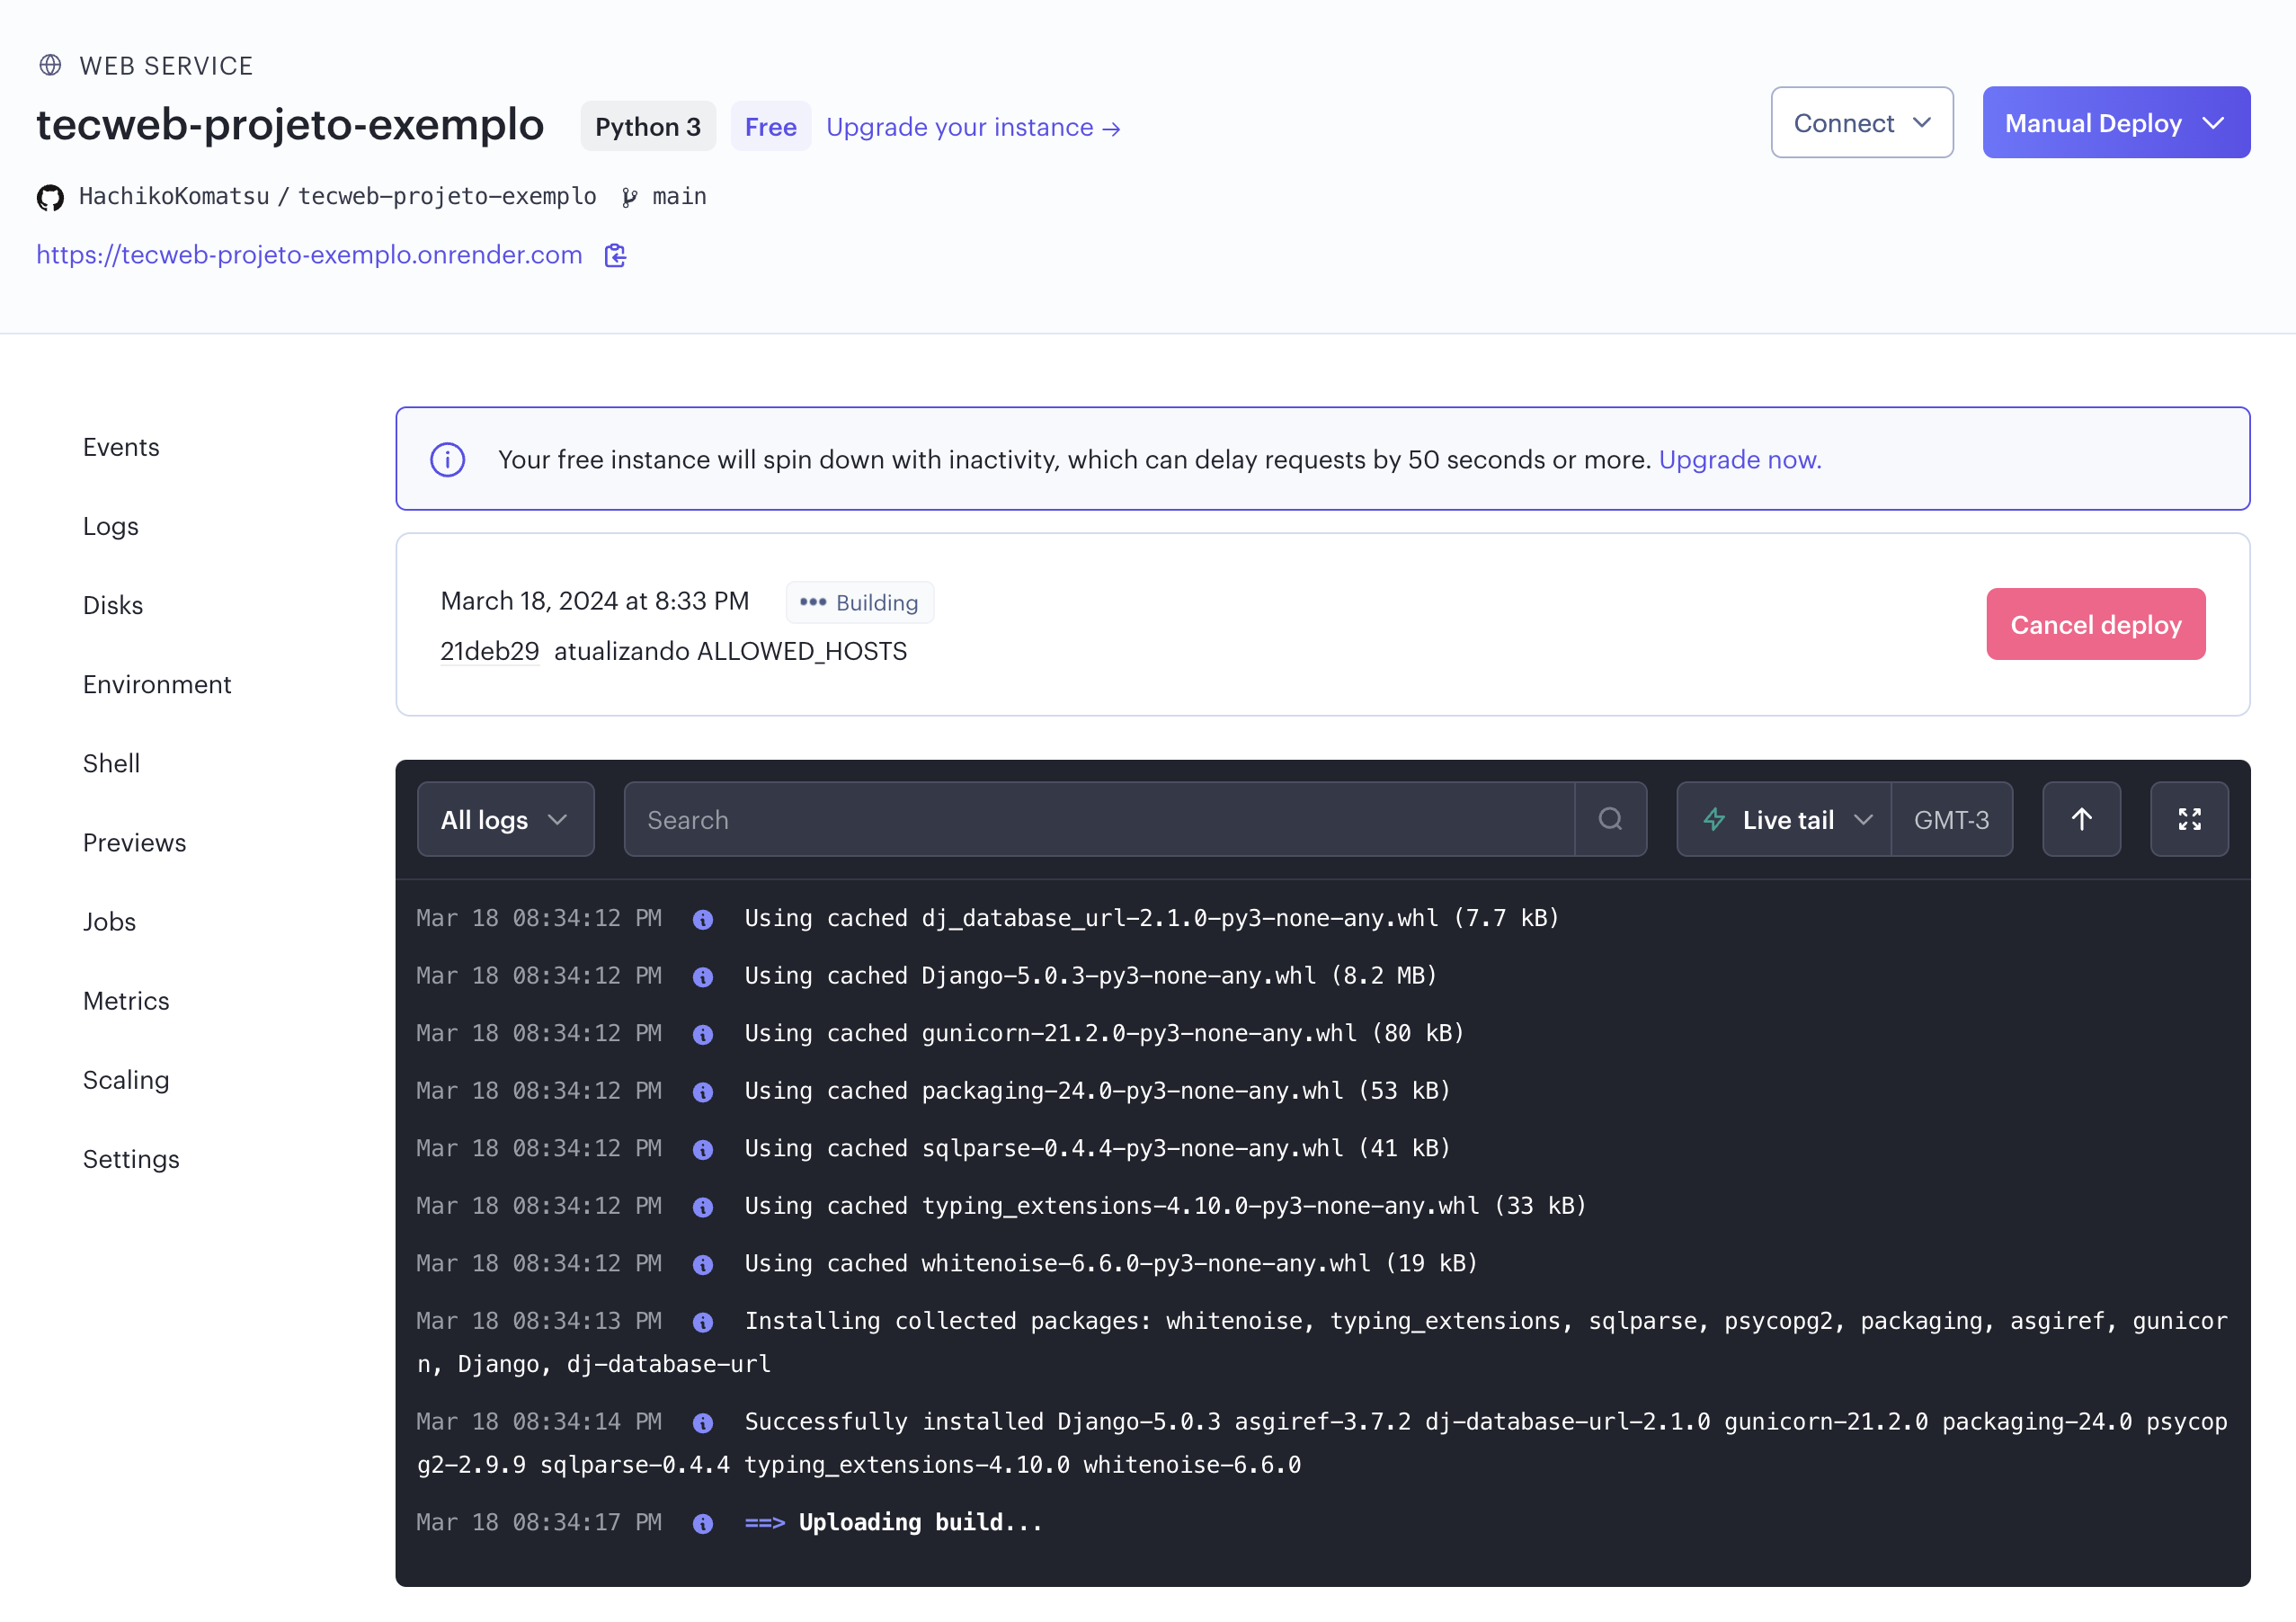
Task: Click the search magnifier in the logs bar
Action: 1609,819
